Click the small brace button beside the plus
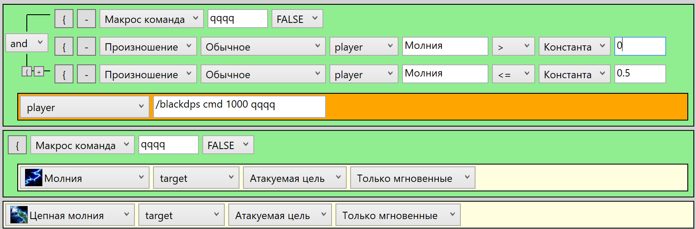 click(x=27, y=72)
